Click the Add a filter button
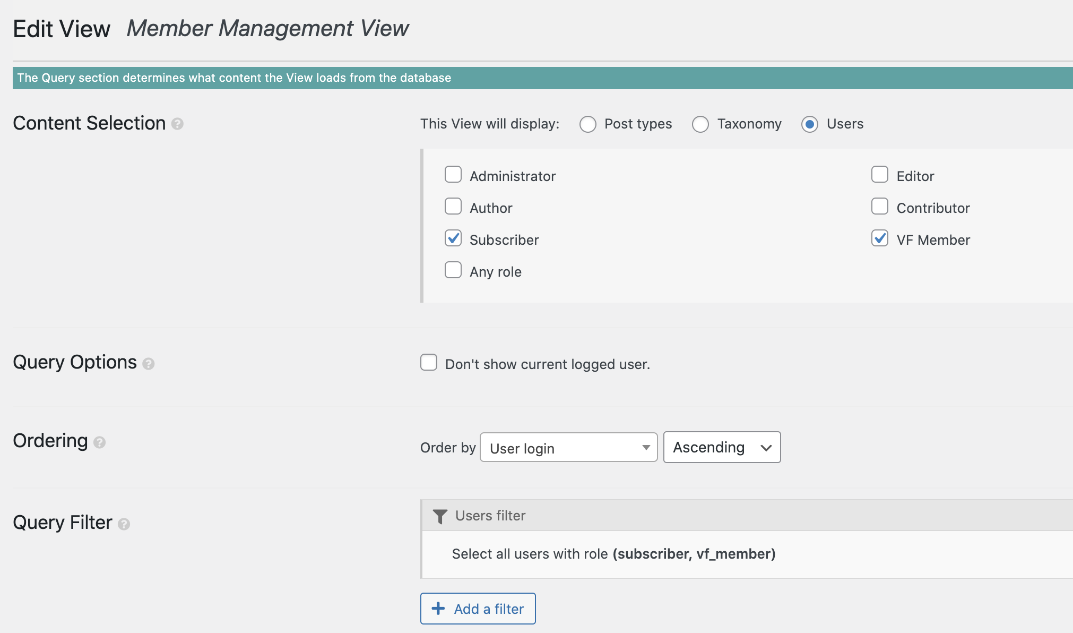The height and width of the screenshot is (633, 1073). click(x=478, y=609)
